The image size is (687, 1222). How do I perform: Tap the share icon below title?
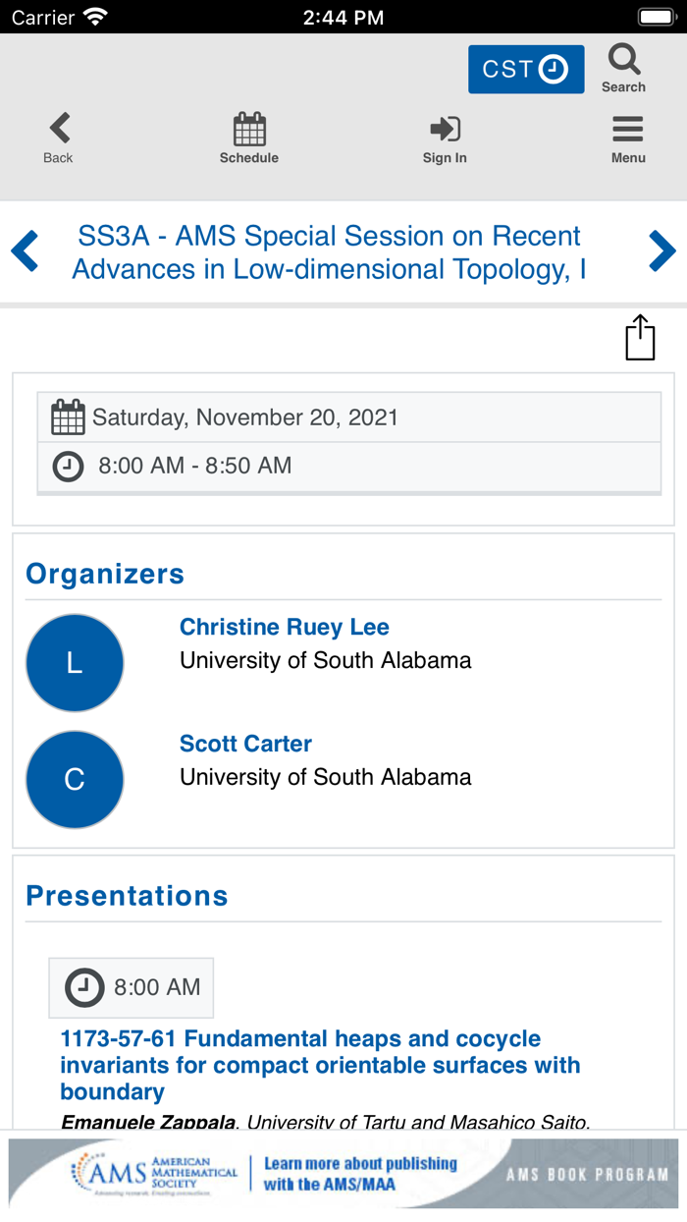point(640,337)
